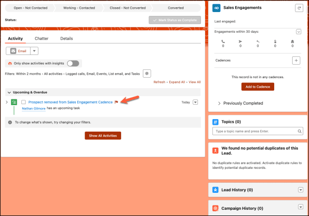Check the Prospect removed task checkbox
The width and height of the screenshot is (309, 216).
pos(24,102)
